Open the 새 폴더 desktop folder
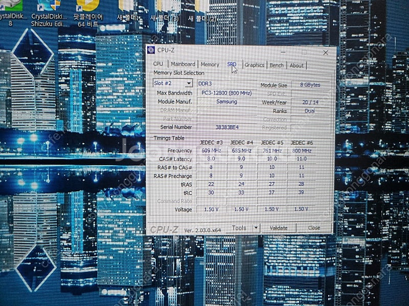This screenshot has height=306, width=409. [127, 11]
